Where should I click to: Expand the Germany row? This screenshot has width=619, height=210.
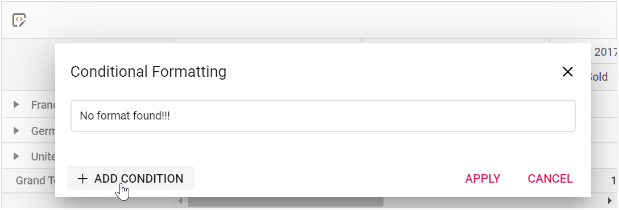click(x=16, y=131)
